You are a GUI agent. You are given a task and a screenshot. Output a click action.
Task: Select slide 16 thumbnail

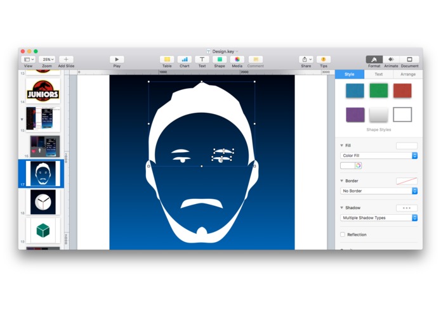pyautogui.click(x=45, y=146)
